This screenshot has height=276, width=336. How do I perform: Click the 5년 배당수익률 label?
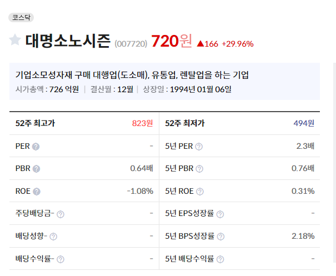[189, 259]
